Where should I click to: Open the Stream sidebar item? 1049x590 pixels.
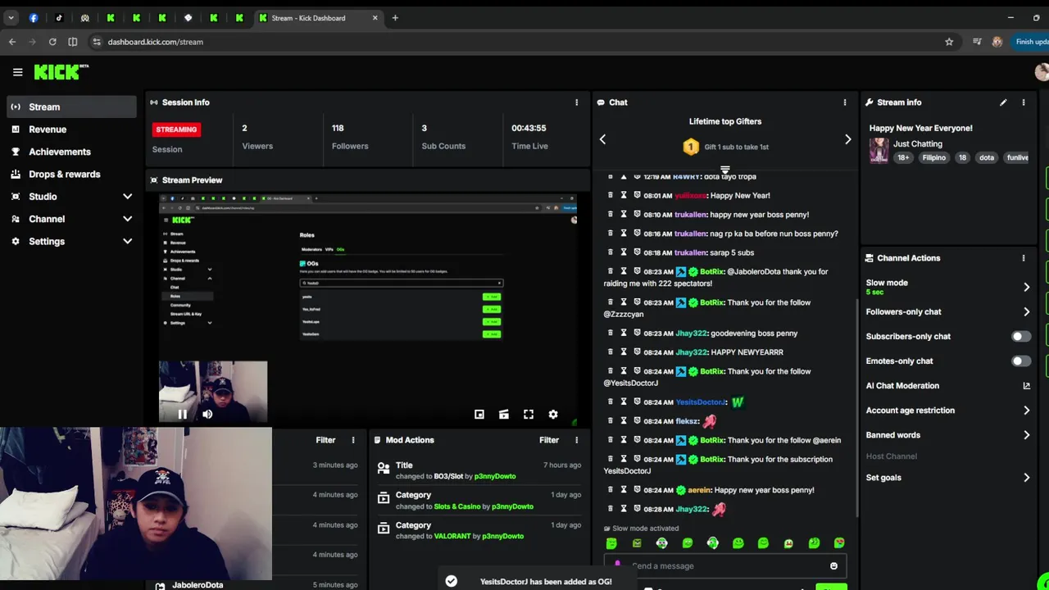pyautogui.click(x=72, y=107)
